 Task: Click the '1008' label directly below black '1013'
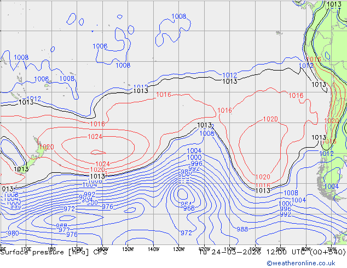207,133
